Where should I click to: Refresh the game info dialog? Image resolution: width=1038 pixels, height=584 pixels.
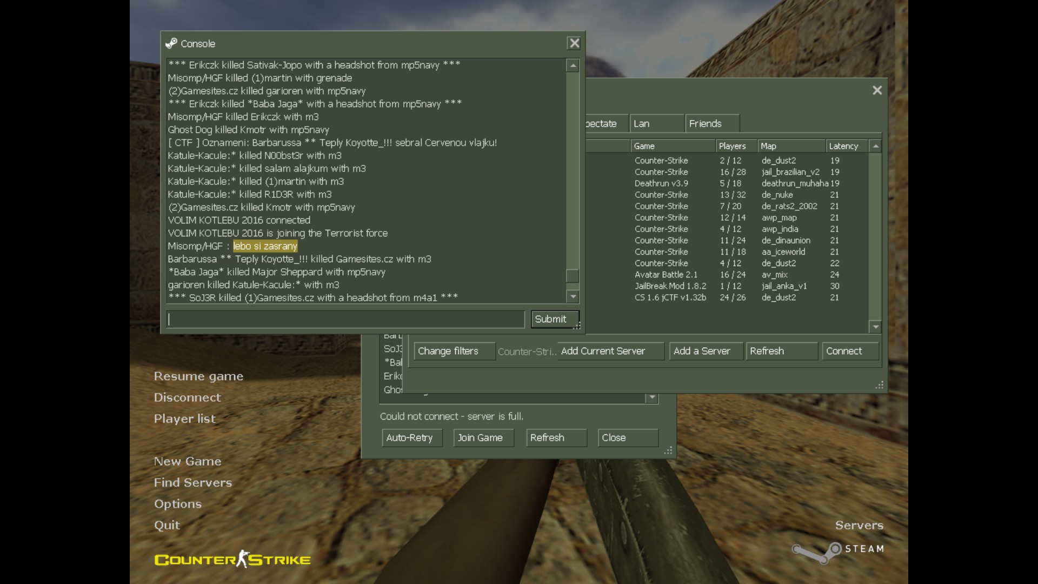click(556, 437)
